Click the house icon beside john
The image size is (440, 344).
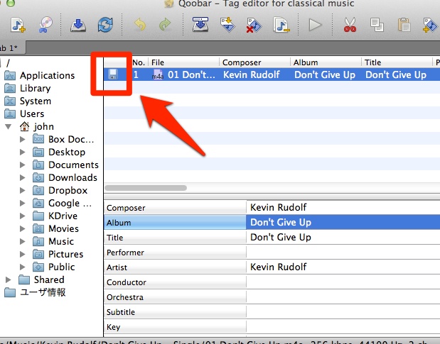(24, 126)
